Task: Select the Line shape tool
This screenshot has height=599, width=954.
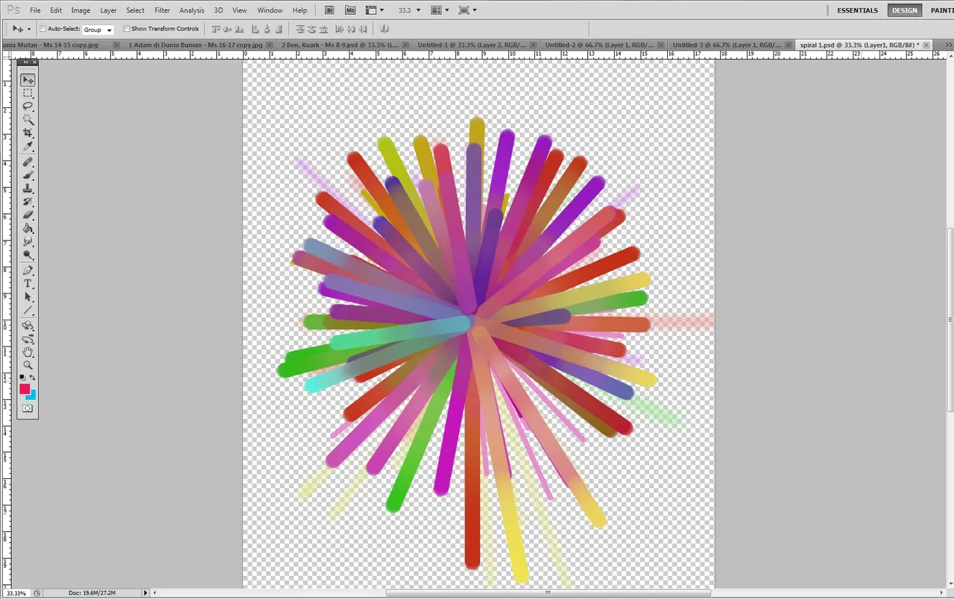Action: point(28,311)
